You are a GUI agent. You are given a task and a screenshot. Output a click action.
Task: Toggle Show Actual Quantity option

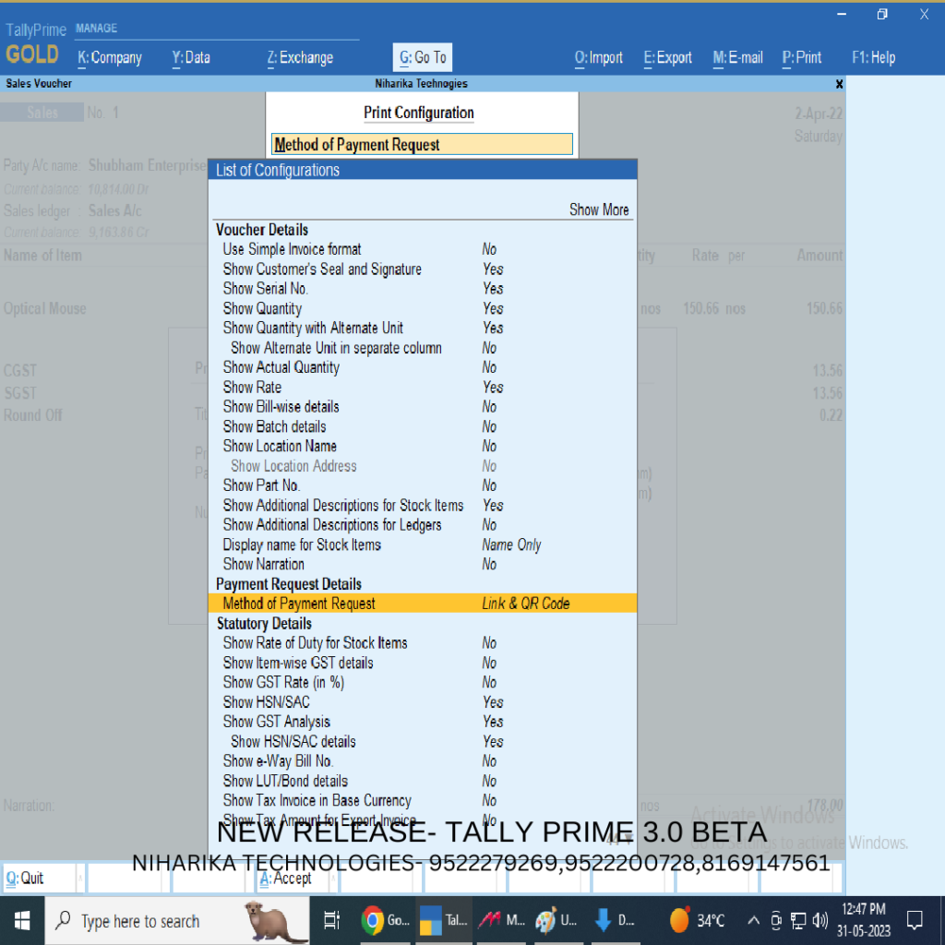pyautogui.click(x=422, y=367)
